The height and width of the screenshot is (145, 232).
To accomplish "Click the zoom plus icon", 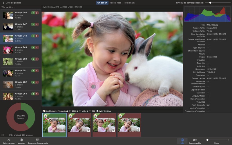I will [229, 140].
